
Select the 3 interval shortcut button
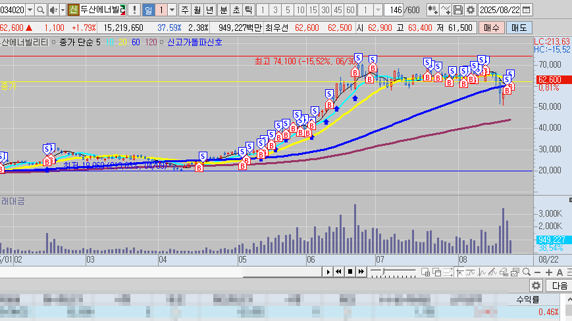[x=275, y=10]
